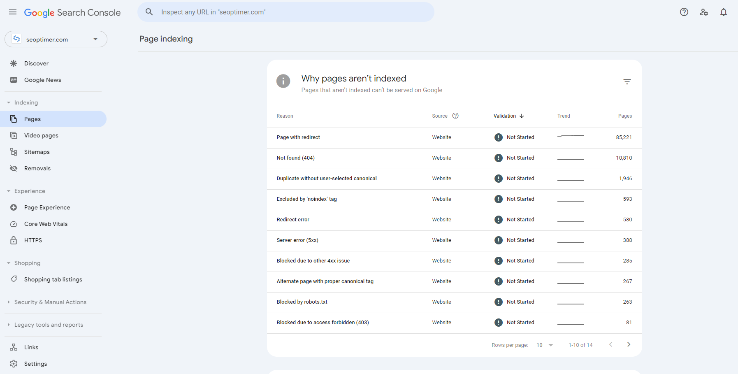The image size is (738, 374).
Task: Open Core Web Vitals report
Action: (46, 224)
